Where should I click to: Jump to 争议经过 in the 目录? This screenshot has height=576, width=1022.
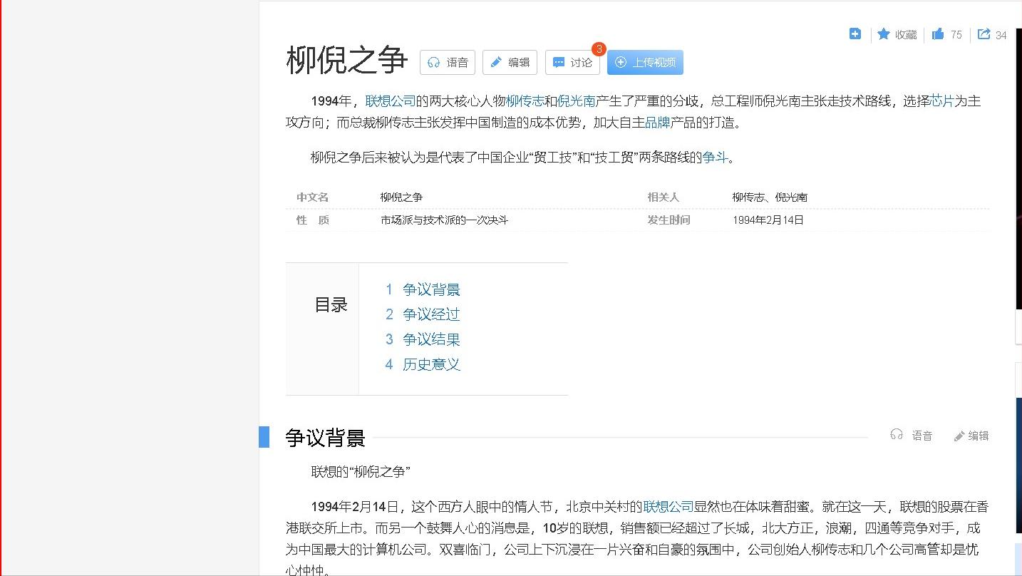pyautogui.click(x=430, y=314)
